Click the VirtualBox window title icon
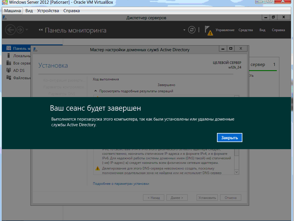This screenshot has width=294, height=221. (5, 2)
